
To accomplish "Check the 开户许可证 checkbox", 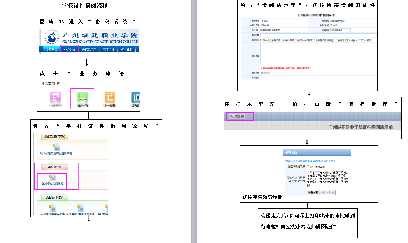I will [x=359, y=40].
